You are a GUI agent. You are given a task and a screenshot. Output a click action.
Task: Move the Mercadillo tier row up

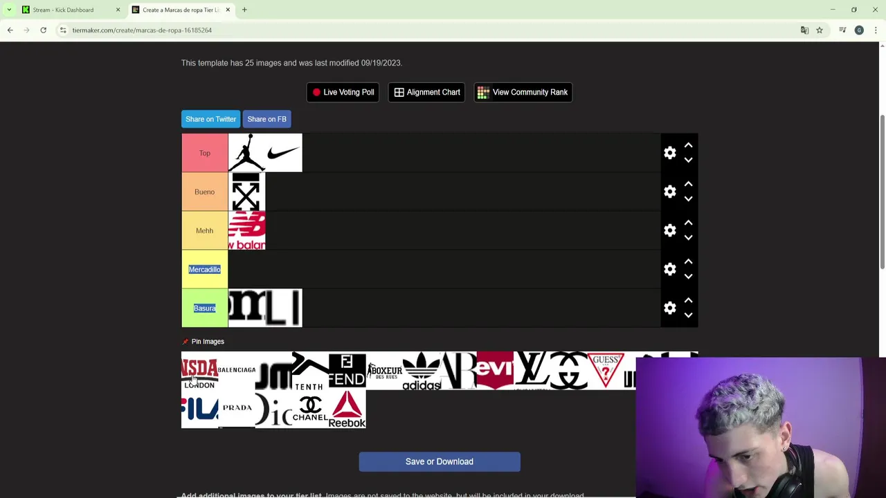[688, 261]
